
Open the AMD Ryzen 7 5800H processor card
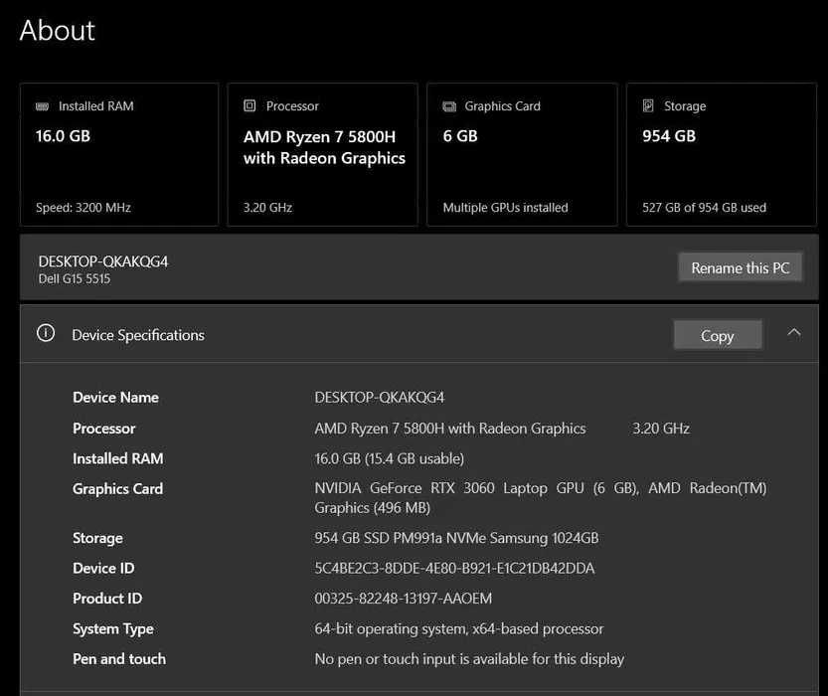coord(323,155)
